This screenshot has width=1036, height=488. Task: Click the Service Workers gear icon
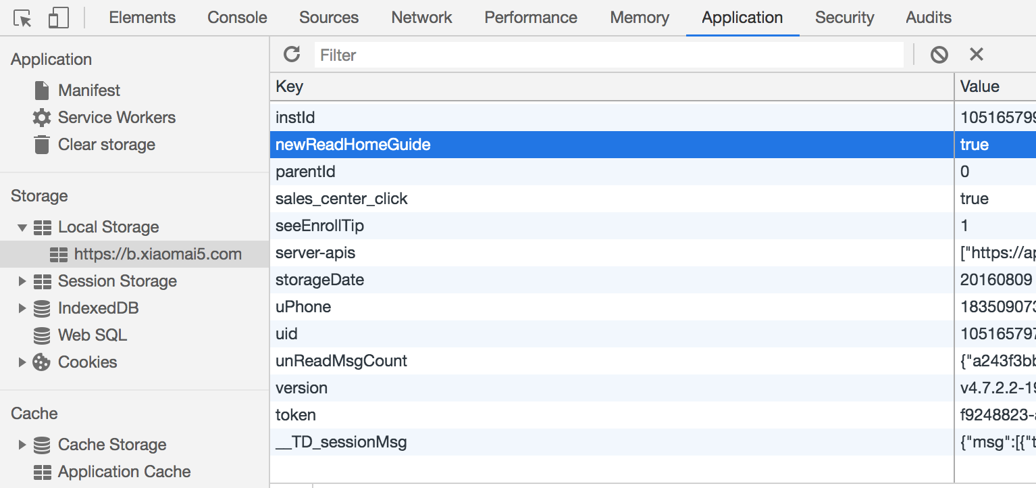coord(42,118)
